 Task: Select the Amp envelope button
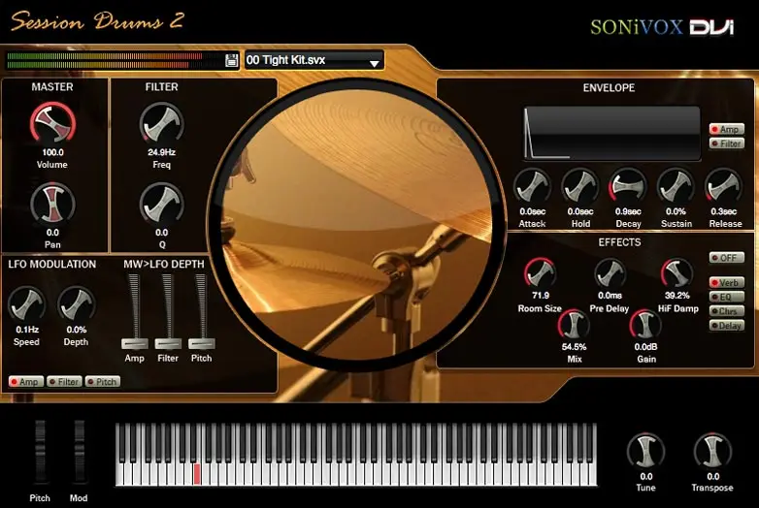pyautogui.click(x=727, y=130)
